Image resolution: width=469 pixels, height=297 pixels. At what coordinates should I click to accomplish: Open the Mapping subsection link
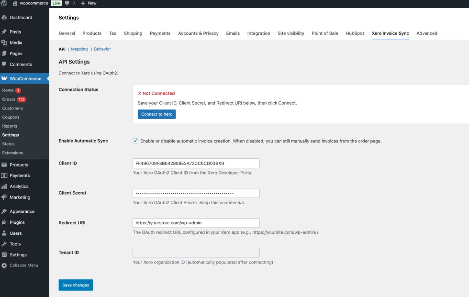(x=79, y=49)
